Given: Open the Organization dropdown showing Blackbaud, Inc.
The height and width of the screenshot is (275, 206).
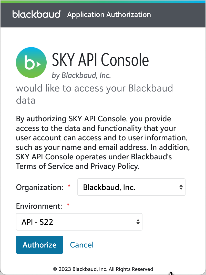Looking at the screenshot, I should (x=131, y=187).
